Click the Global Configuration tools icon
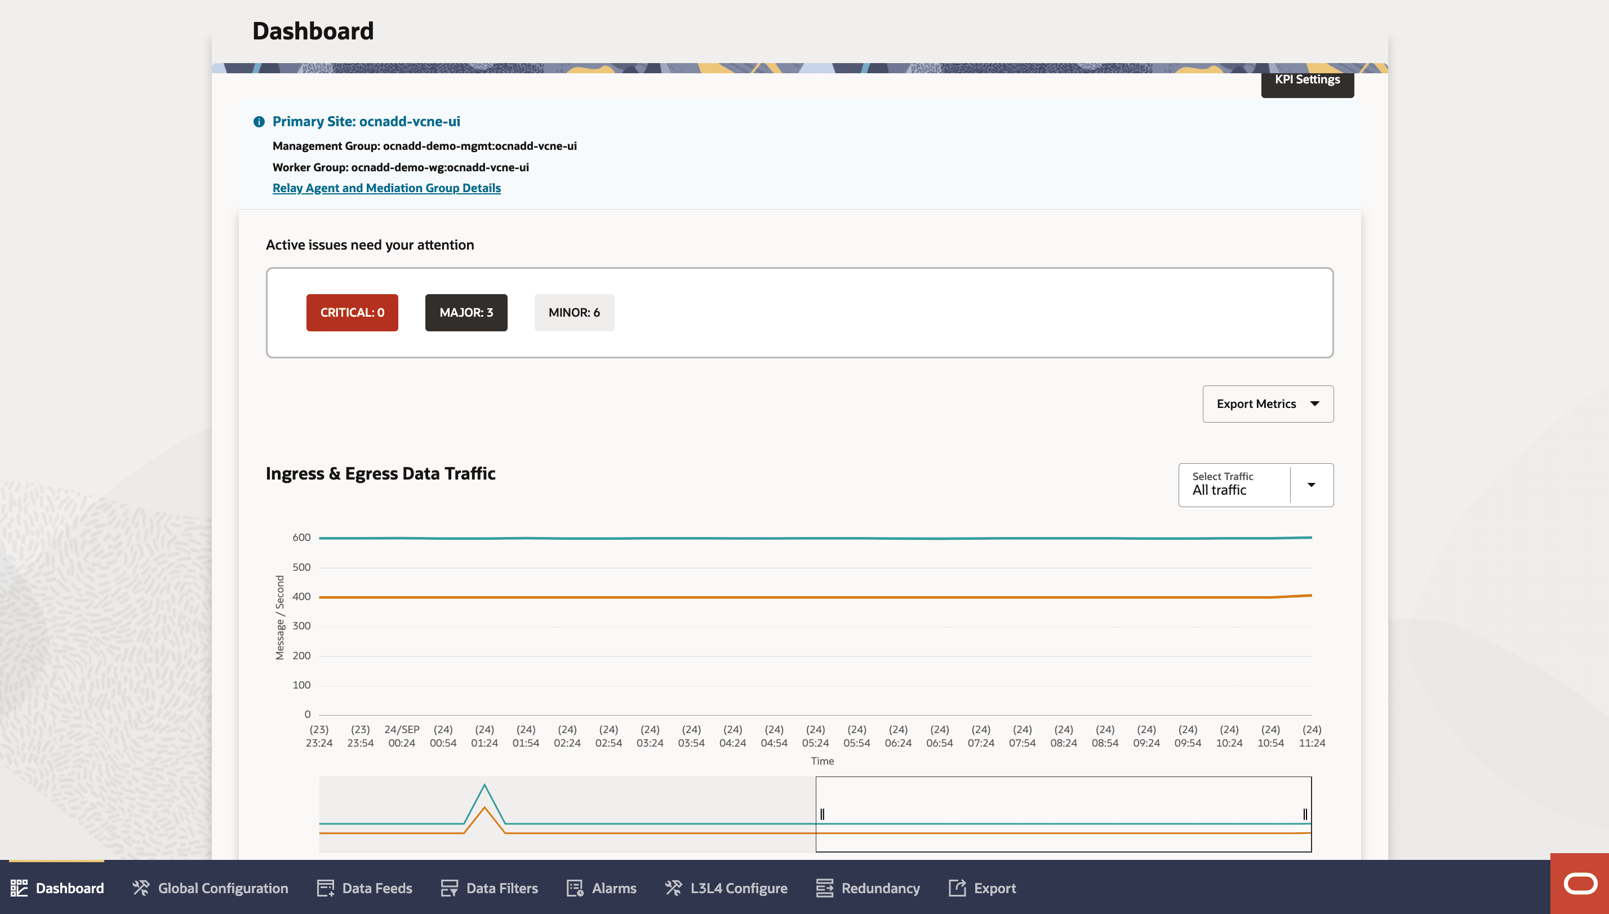Viewport: 1609px width, 914px height. point(141,888)
